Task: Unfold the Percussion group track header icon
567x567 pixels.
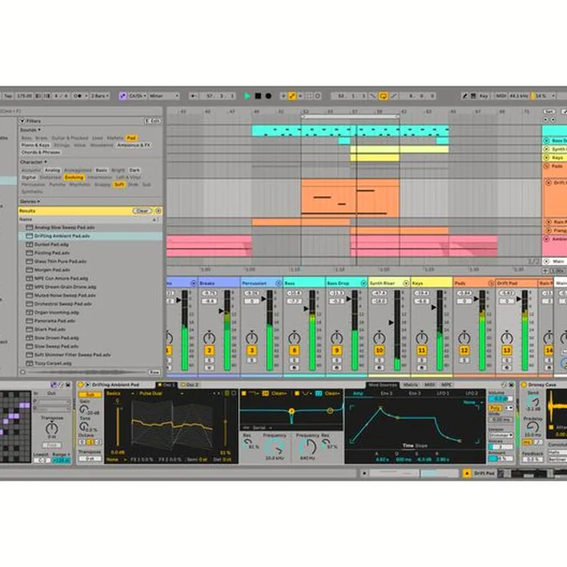Action: tap(278, 283)
